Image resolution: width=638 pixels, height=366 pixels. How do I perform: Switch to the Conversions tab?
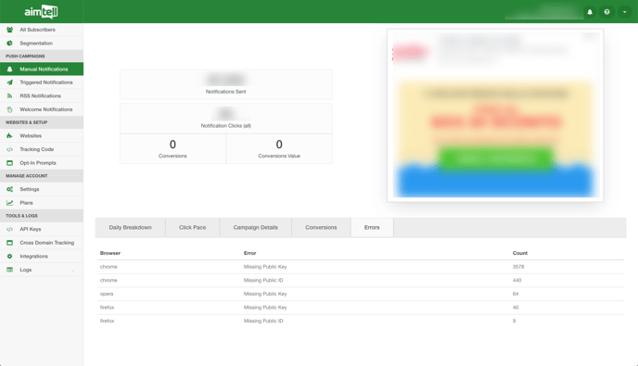coord(321,227)
